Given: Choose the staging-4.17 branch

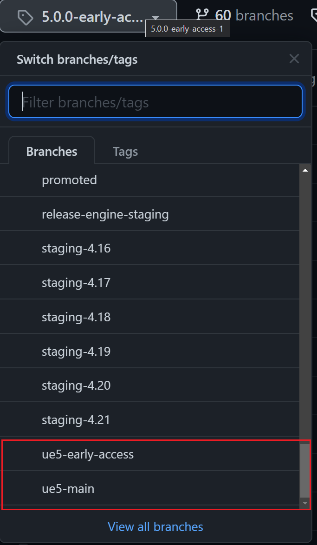Looking at the screenshot, I should 76,283.
